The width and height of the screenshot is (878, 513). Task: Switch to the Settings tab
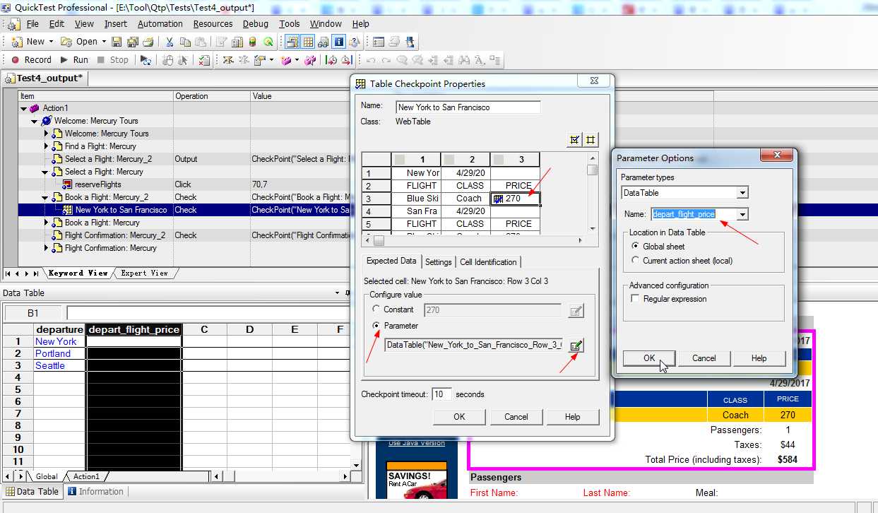tap(438, 262)
